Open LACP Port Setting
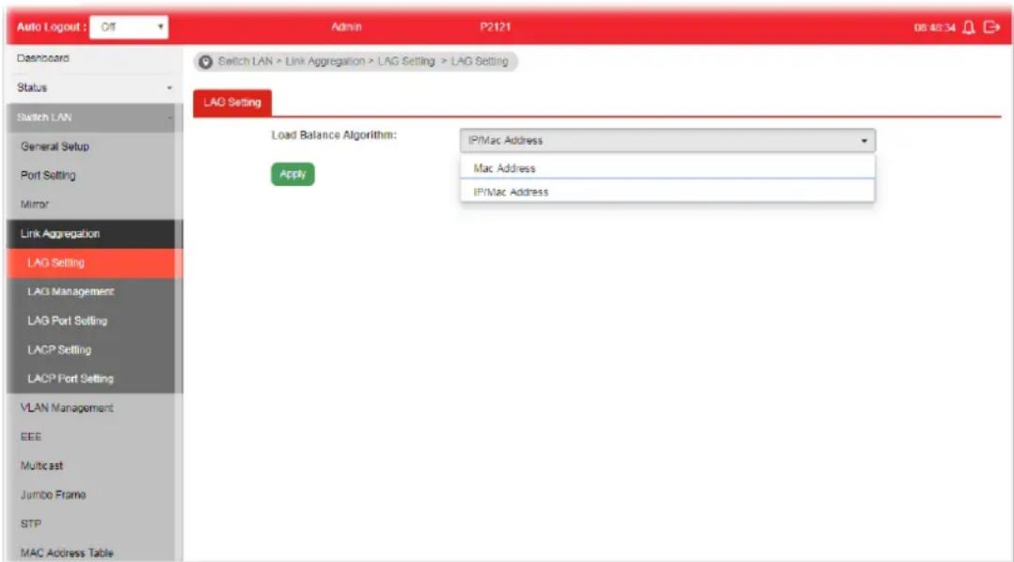Screen dimensions: 1014x562 point(94,379)
